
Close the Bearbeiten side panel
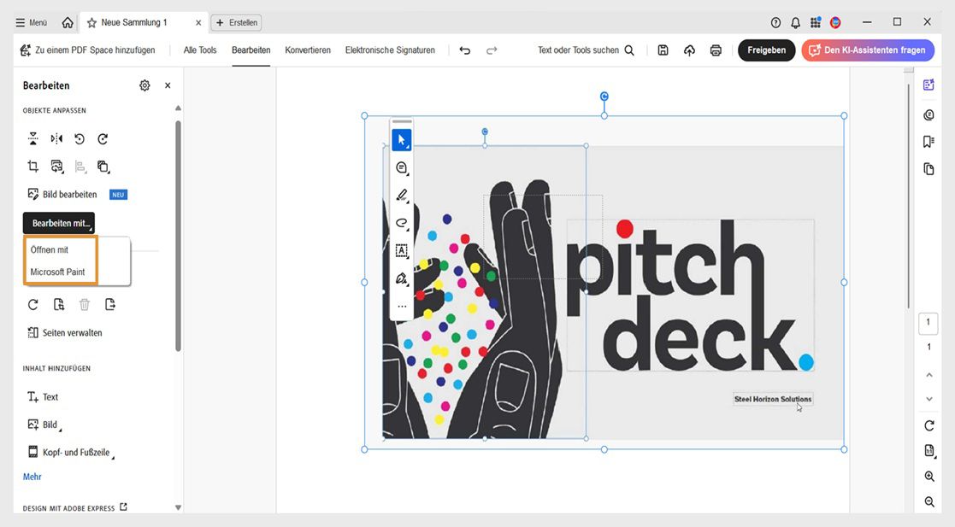coord(168,85)
